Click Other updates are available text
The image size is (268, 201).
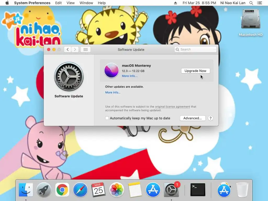124,87
